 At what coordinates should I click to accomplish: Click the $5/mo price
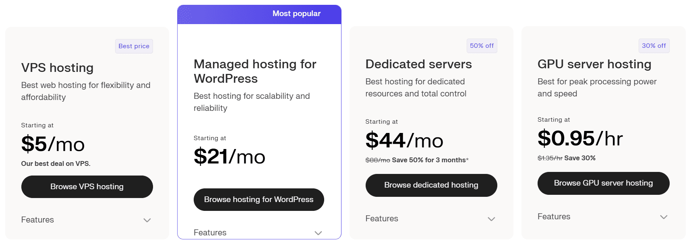[x=53, y=144]
